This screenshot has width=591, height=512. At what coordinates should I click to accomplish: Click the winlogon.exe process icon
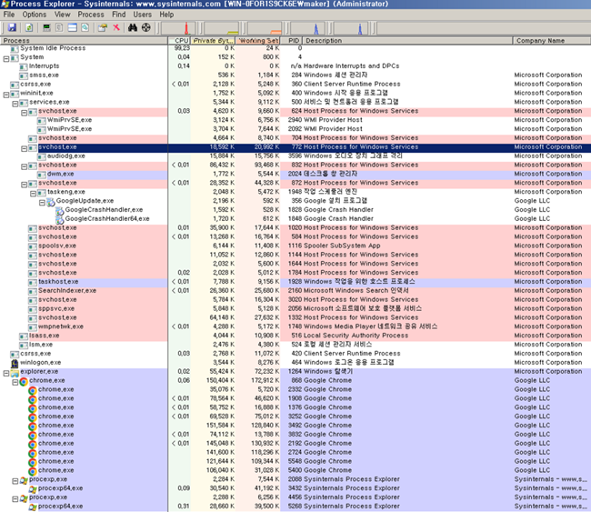tap(15, 364)
